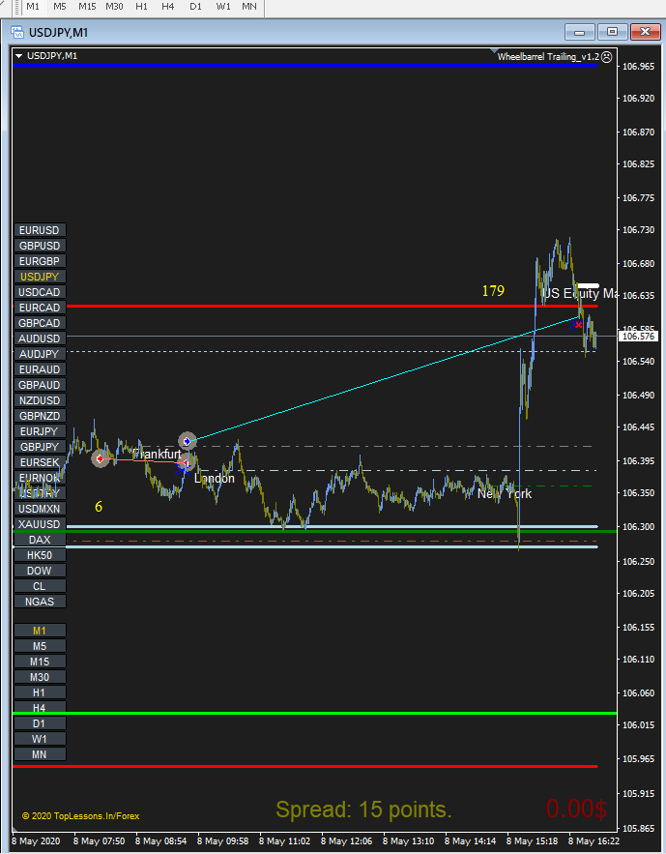Image resolution: width=666 pixels, height=854 pixels.
Task: Select H4 in top timeframe toolbar
Action: coord(168,7)
